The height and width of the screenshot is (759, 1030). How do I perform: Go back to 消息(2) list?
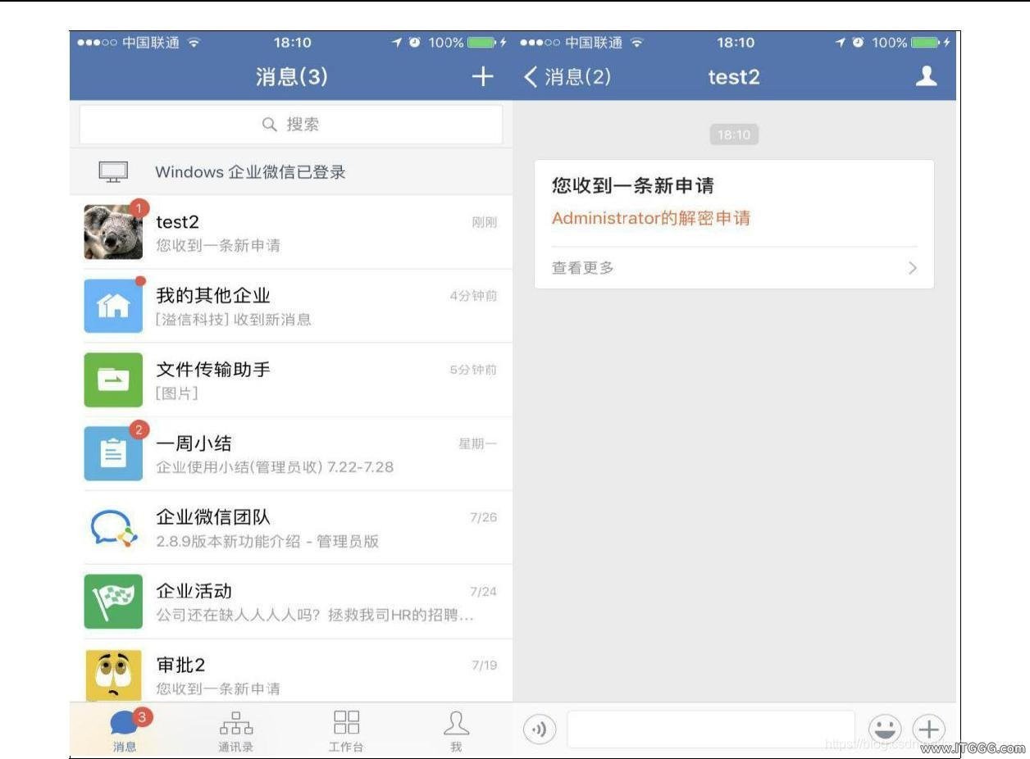coord(567,76)
